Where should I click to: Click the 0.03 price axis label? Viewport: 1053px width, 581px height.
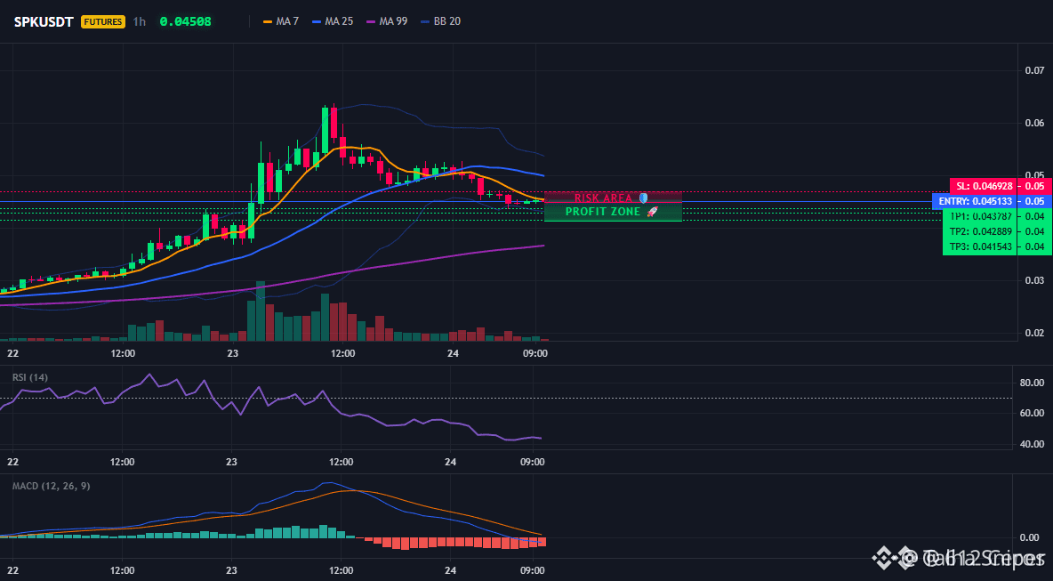point(1034,280)
